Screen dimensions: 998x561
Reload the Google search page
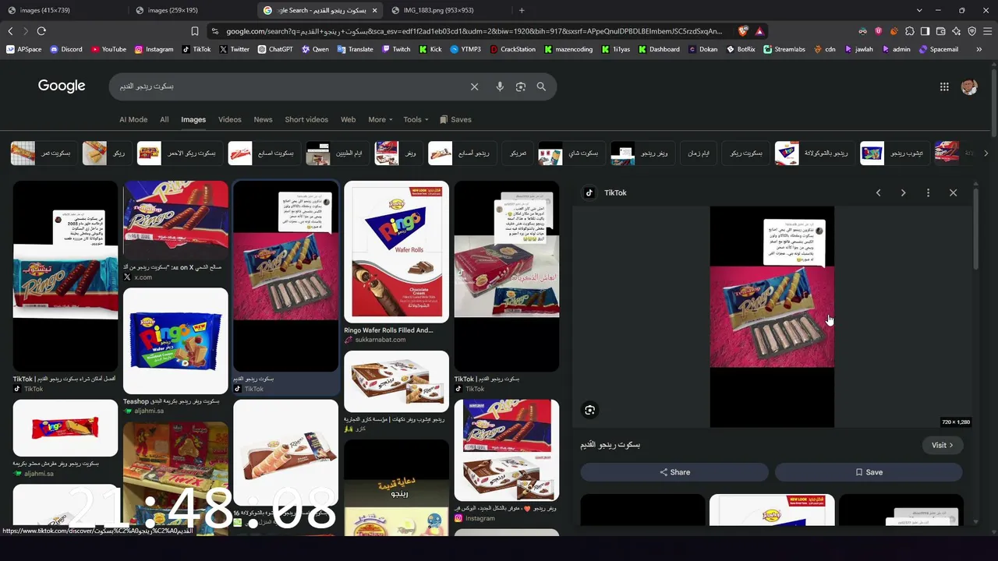click(x=41, y=31)
